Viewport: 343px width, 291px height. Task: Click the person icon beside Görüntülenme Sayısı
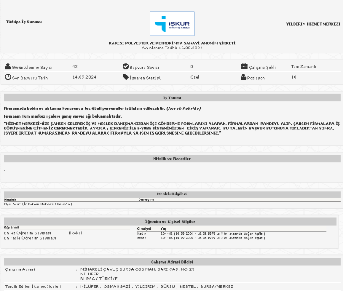click(8, 67)
